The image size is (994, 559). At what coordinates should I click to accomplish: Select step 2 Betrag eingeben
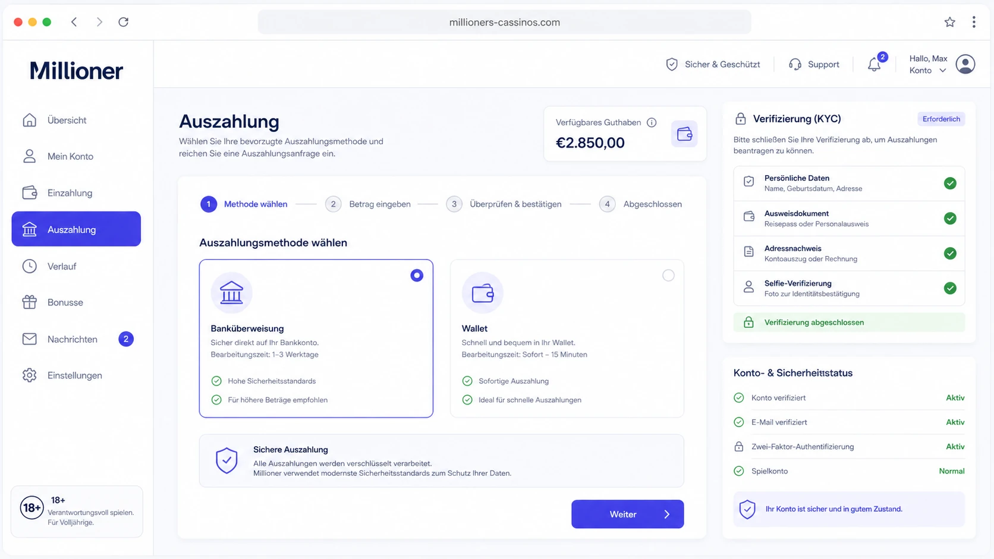click(x=368, y=204)
